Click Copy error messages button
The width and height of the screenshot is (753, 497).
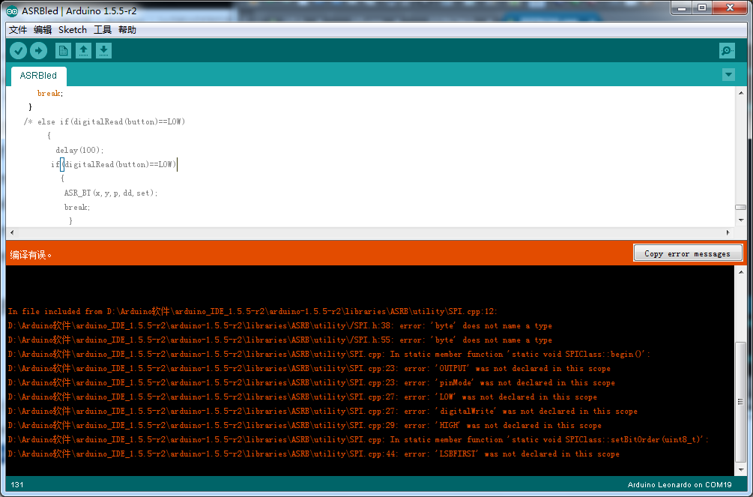[x=688, y=253]
